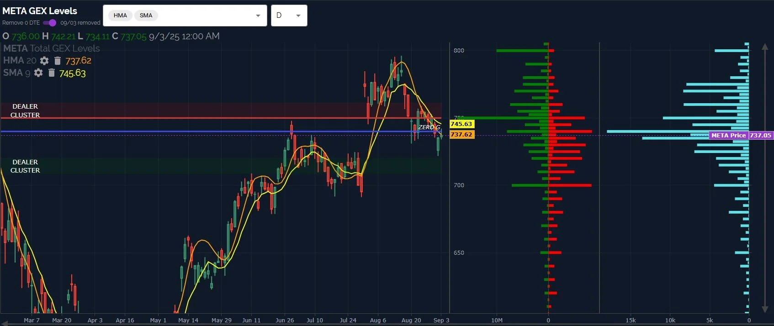Click the 15k volume axis label

[631, 320]
